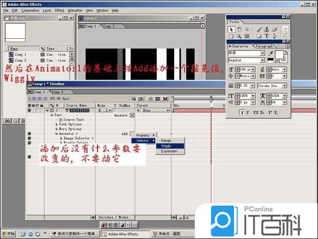Click the Superscript style button
318x239 pixels.
[x=270, y=112]
